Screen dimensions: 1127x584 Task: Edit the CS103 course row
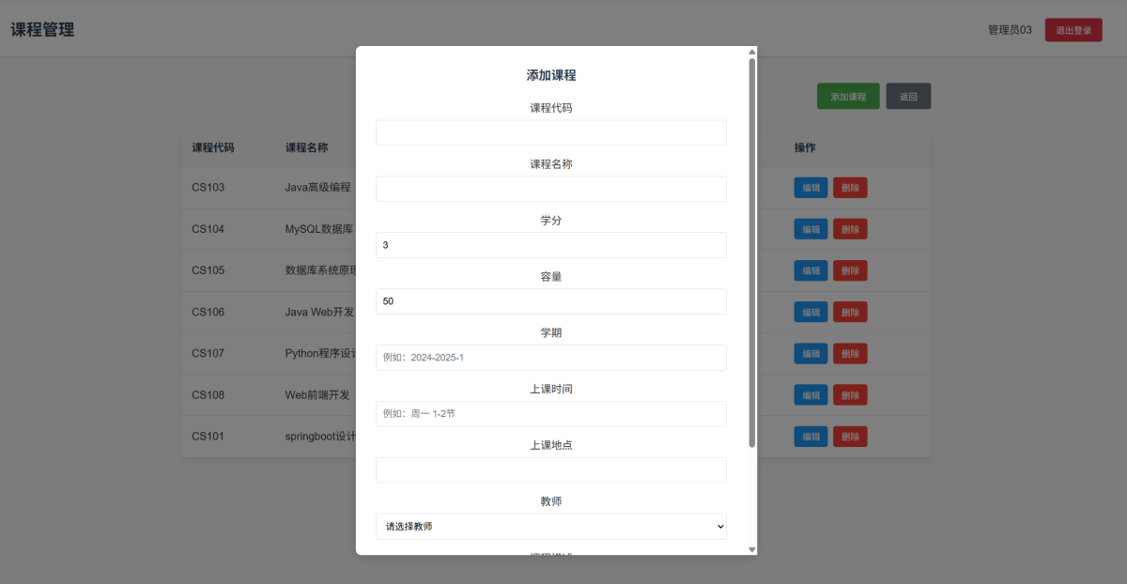click(811, 188)
